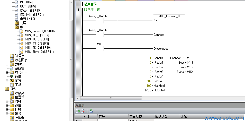Click the MBS_TD_0 (SBR10) library icon
Image resolution: width=245 pixels, height=121 pixels.
click(x=21, y=48)
